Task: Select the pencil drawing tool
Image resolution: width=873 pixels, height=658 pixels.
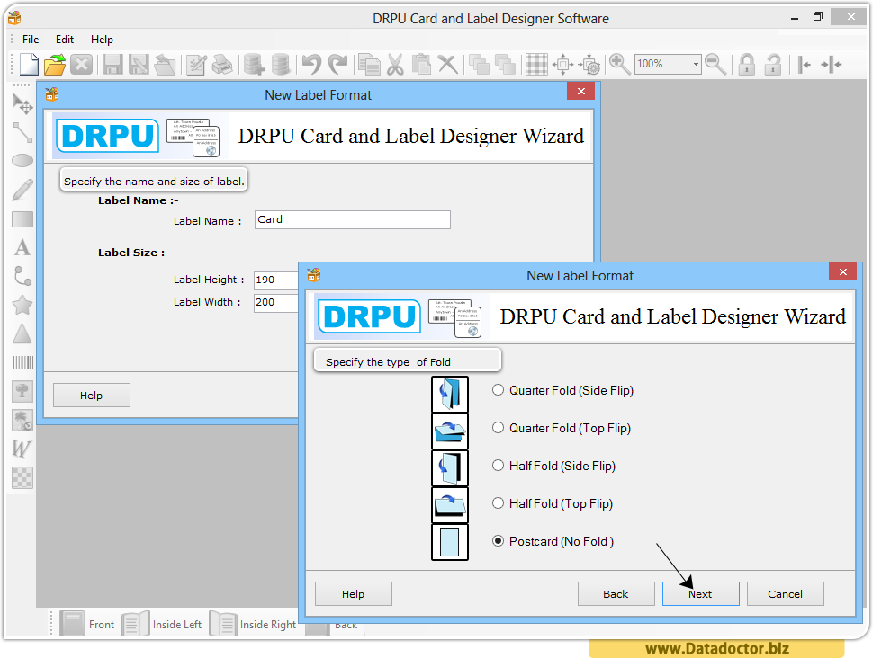Action: pos(22,190)
